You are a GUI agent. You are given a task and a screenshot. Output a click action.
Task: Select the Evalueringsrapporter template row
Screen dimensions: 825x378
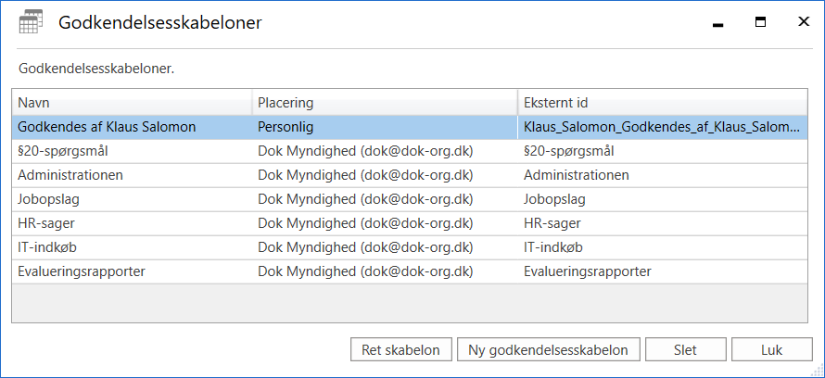coord(82,271)
